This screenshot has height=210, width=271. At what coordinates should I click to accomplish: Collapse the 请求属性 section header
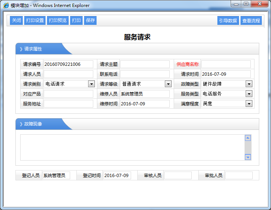[x=33, y=49]
